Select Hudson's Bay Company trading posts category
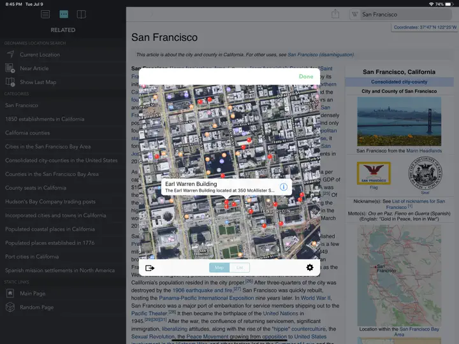The image size is (459, 344). (x=63, y=201)
